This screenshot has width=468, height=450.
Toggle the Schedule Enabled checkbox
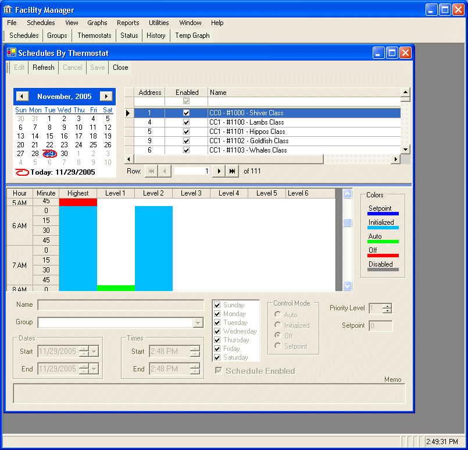pos(219,370)
